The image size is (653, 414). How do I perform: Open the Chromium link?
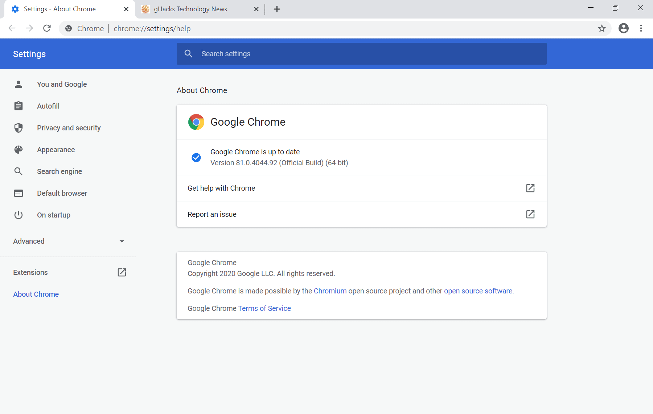pos(330,291)
